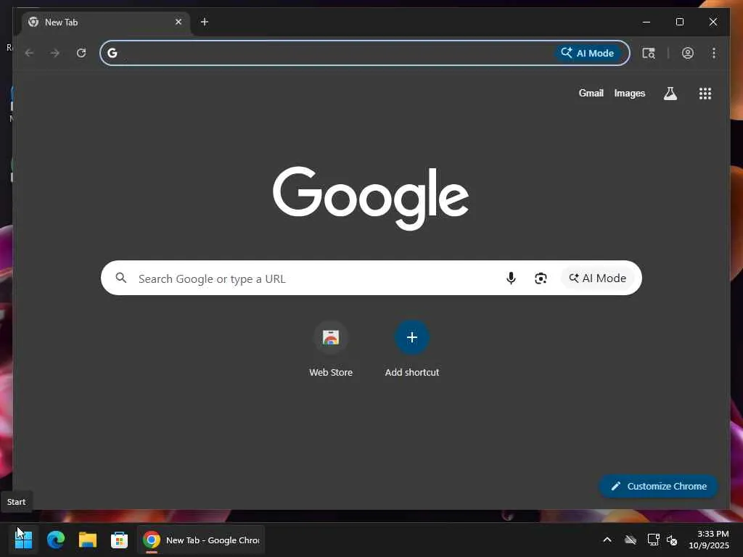This screenshot has height=557, width=743.
Task: Start voice search with microphone icon
Action: point(511,278)
